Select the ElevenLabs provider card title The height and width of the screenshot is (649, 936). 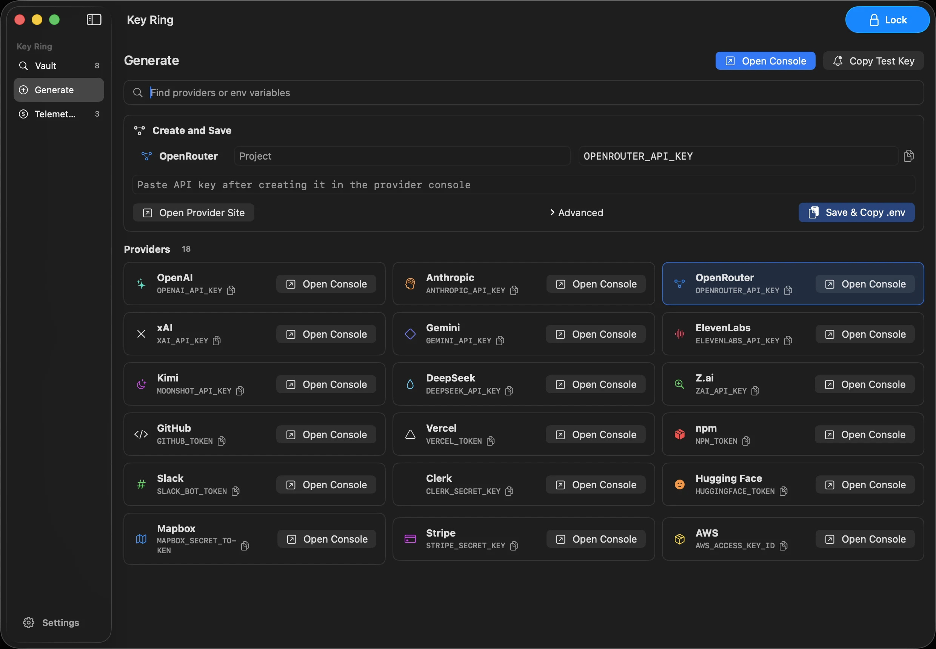tap(723, 328)
